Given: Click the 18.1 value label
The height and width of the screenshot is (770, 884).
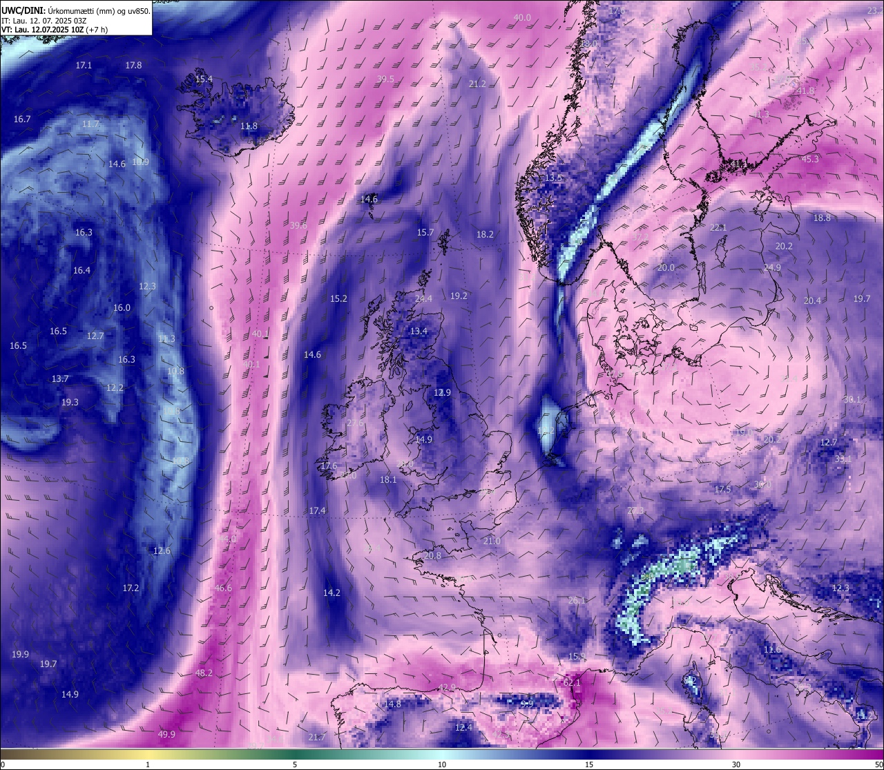Looking at the screenshot, I should pos(388,479).
